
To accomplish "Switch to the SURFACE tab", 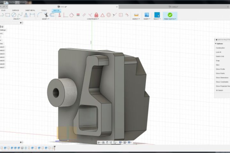I will point(15,10).
